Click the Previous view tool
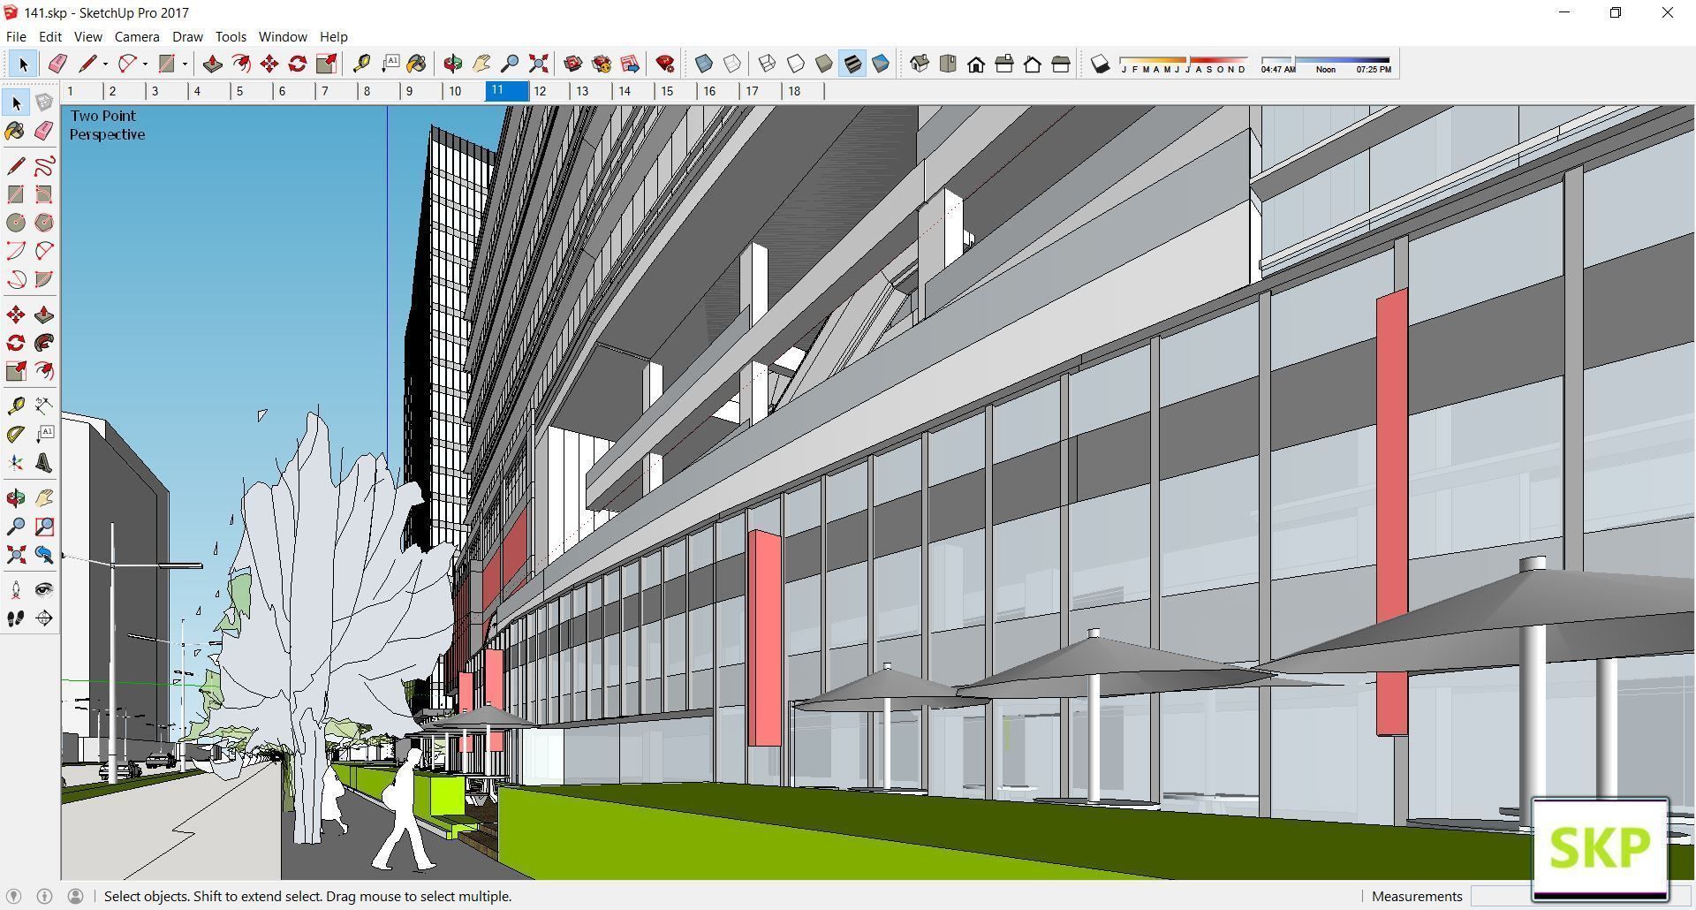The image size is (1696, 910). (43, 555)
